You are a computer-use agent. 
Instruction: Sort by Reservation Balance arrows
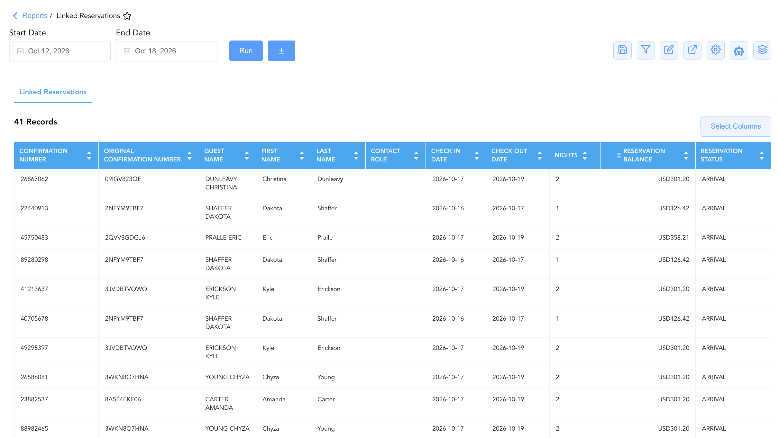(x=686, y=156)
